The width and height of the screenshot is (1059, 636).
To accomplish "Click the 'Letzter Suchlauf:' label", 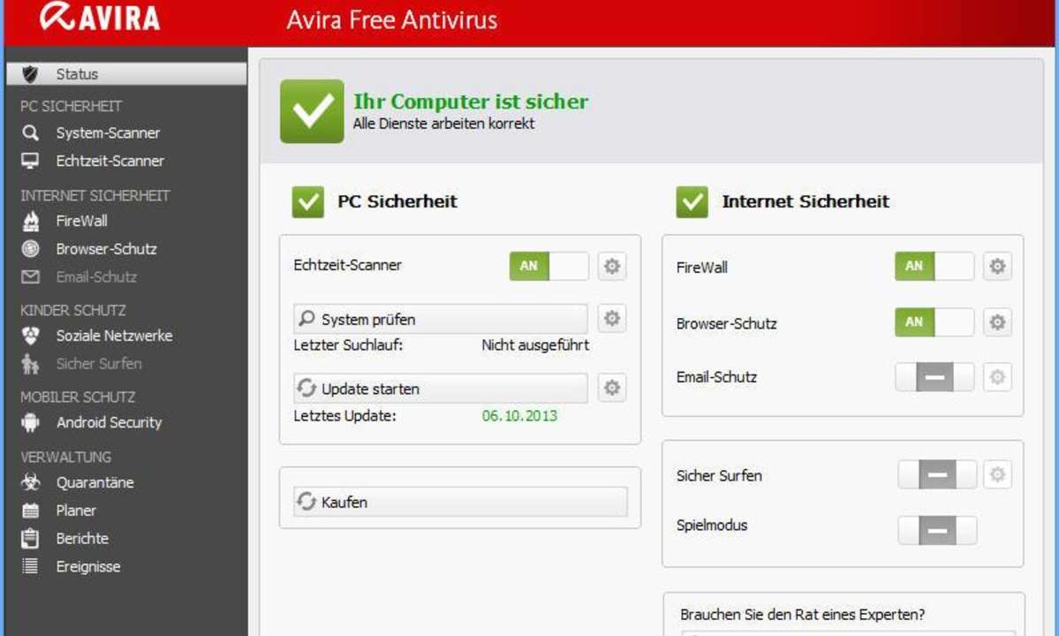I will pyautogui.click(x=348, y=345).
